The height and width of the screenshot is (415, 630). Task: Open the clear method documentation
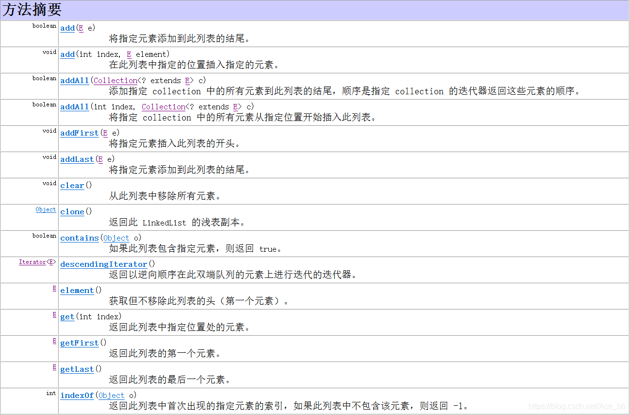[x=72, y=186]
